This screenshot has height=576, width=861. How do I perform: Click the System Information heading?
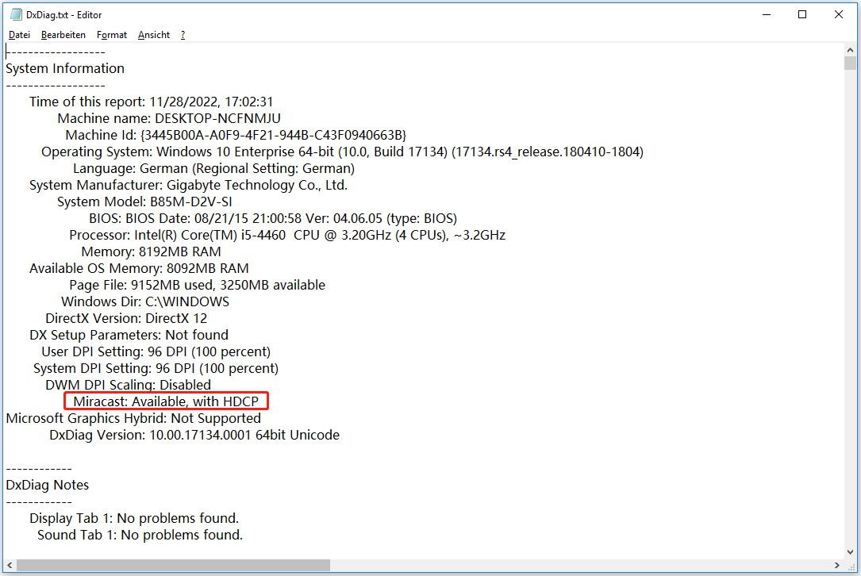tap(65, 68)
